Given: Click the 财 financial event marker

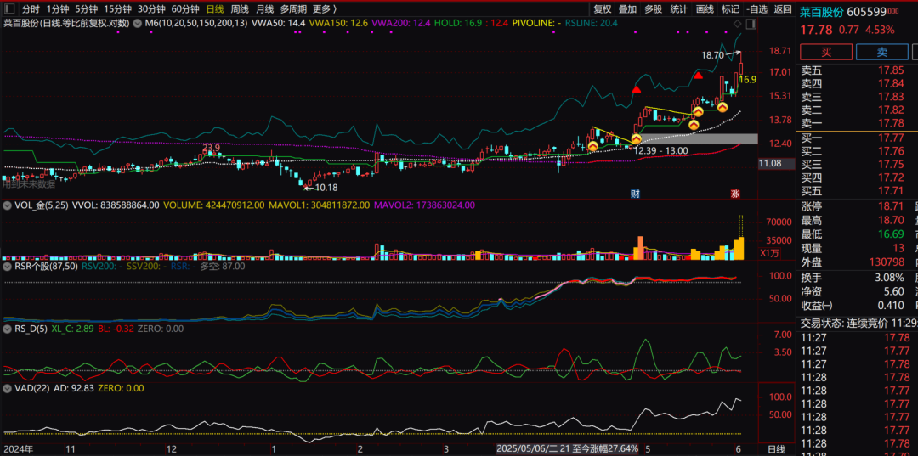Looking at the screenshot, I should (x=635, y=194).
